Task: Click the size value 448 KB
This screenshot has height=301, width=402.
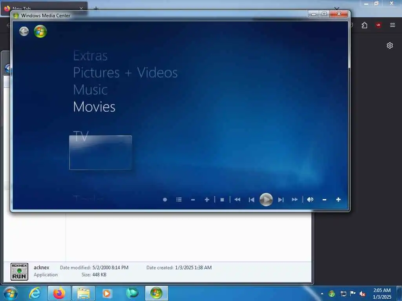Action: coord(99,275)
